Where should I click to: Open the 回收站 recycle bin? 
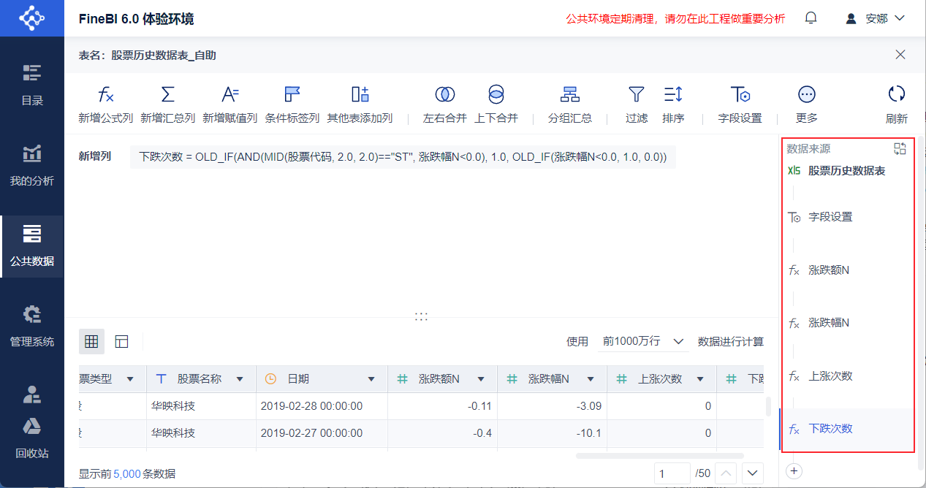point(31,439)
